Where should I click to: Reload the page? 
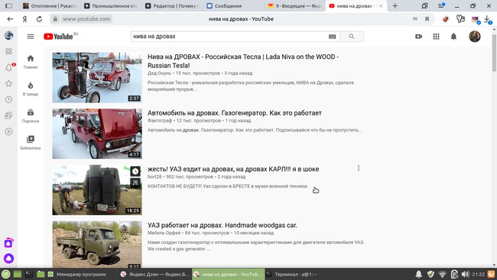click(39, 19)
